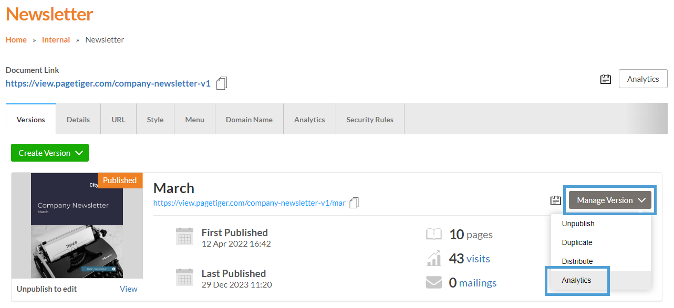This screenshot has height=308, width=674.
Task: Click the mailings envelope icon
Action: [x=434, y=283]
